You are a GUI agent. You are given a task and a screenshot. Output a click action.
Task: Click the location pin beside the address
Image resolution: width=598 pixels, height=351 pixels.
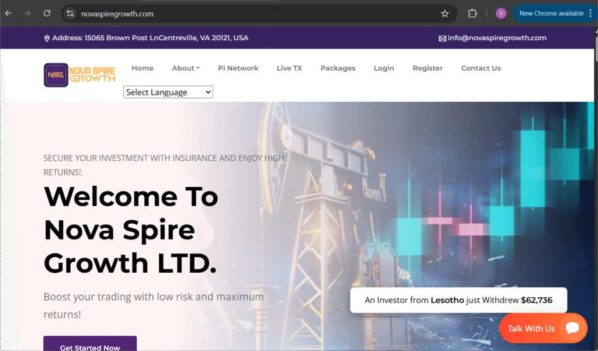point(47,37)
